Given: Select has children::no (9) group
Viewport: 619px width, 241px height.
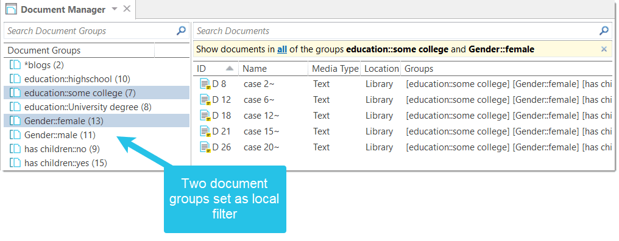Looking at the screenshot, I should coord(96,148).
